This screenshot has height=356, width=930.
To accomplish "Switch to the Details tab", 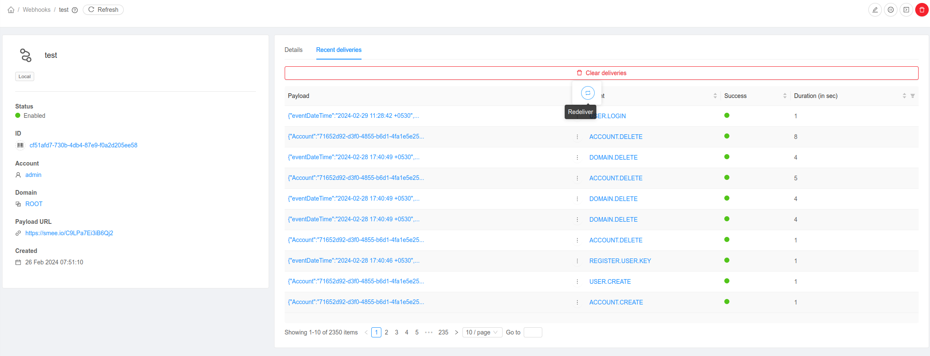I will click(293, 50).
